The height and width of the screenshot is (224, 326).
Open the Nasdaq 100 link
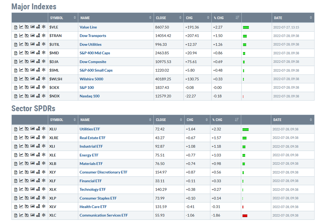(89, 96)
